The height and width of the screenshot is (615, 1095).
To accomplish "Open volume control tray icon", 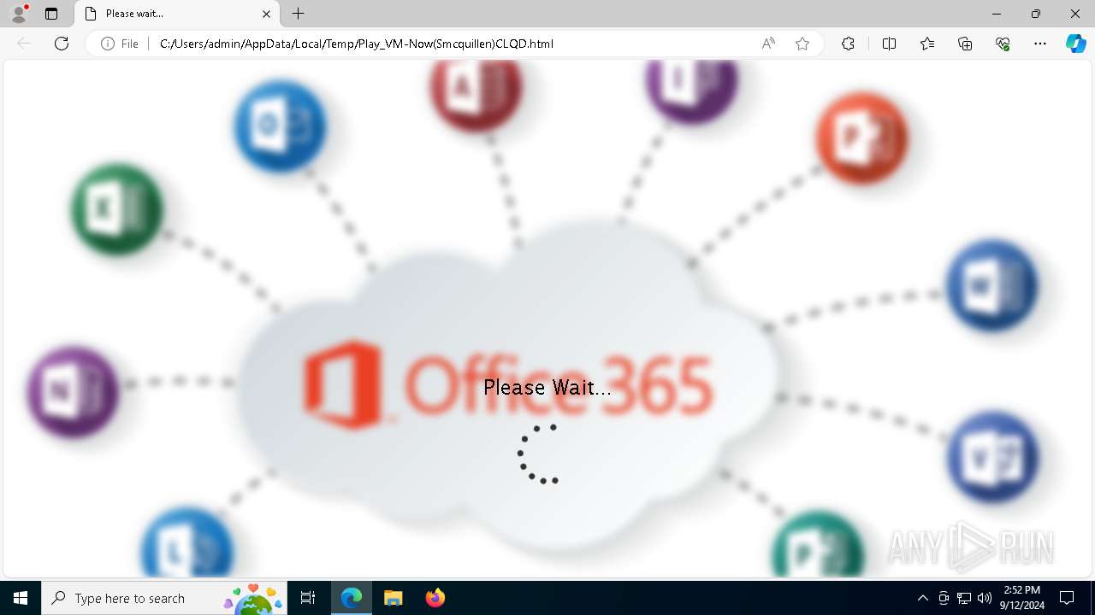I will (x=985, y=598).
